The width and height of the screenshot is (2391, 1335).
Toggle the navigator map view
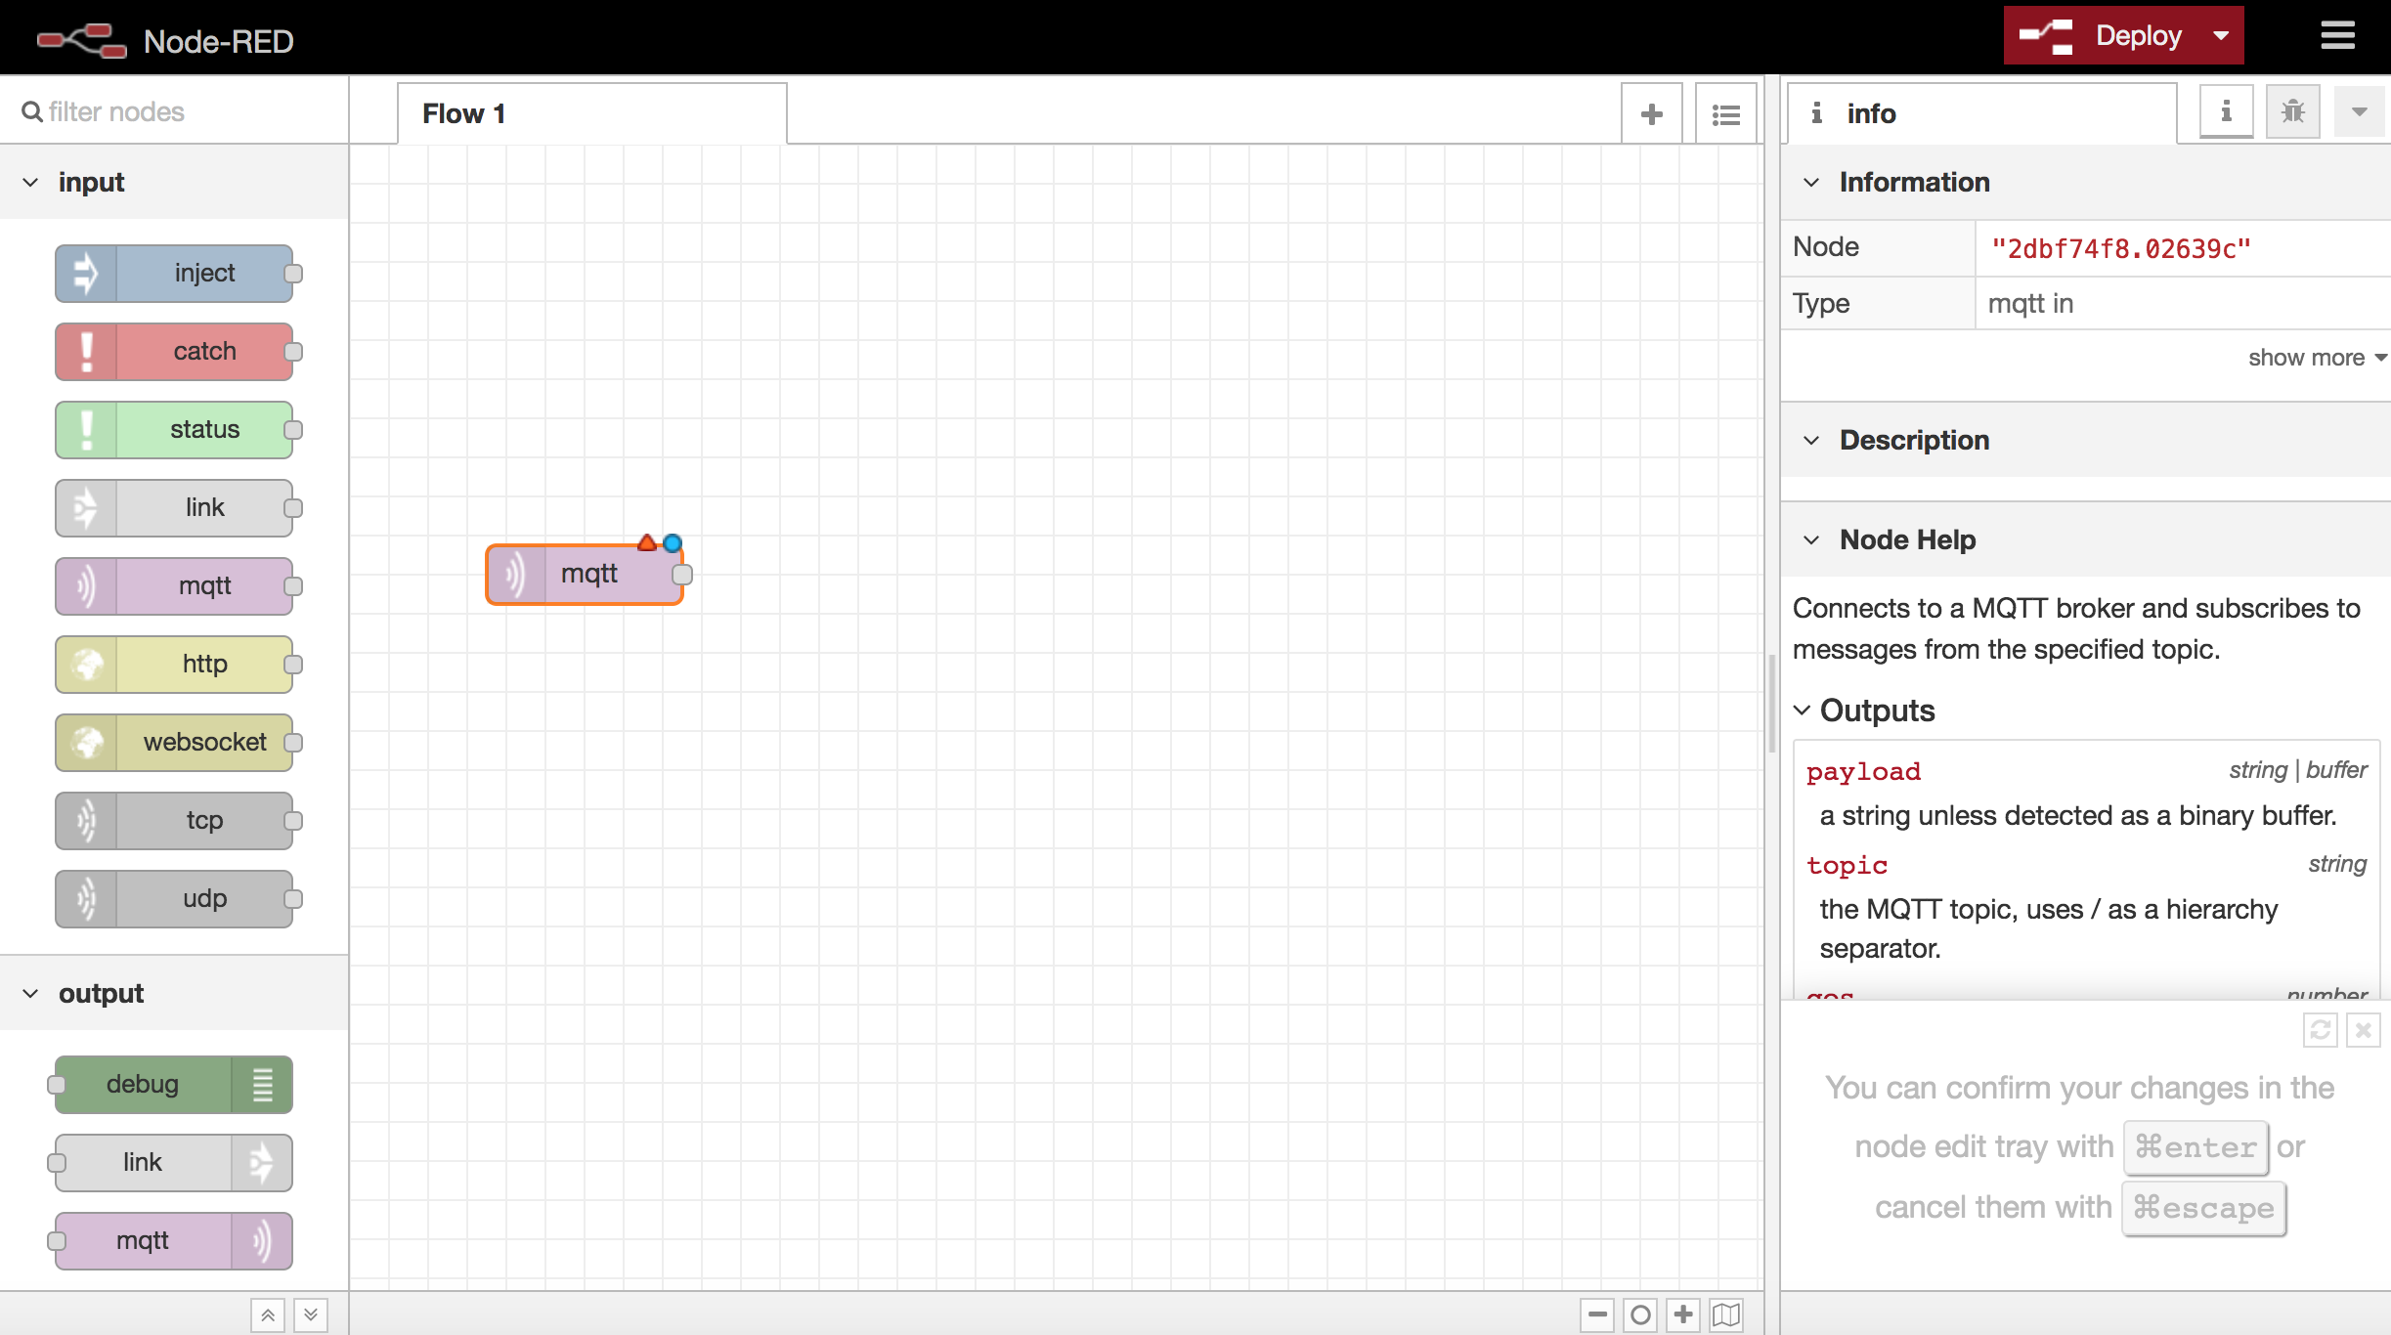(x=1726, y=1314)
